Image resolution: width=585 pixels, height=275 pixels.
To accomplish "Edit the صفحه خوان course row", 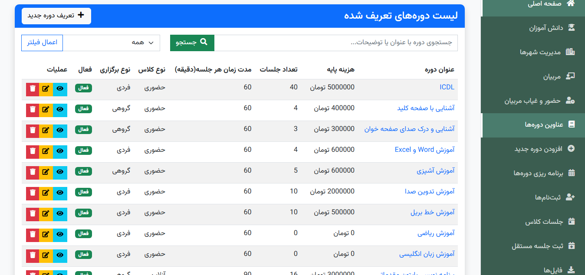I will coord(46,131).
